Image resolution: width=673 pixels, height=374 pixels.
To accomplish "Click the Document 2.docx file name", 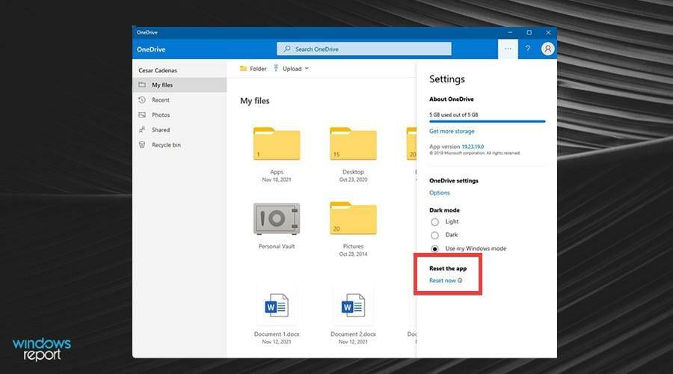I will pyautogui.click(x=353, y=334).
